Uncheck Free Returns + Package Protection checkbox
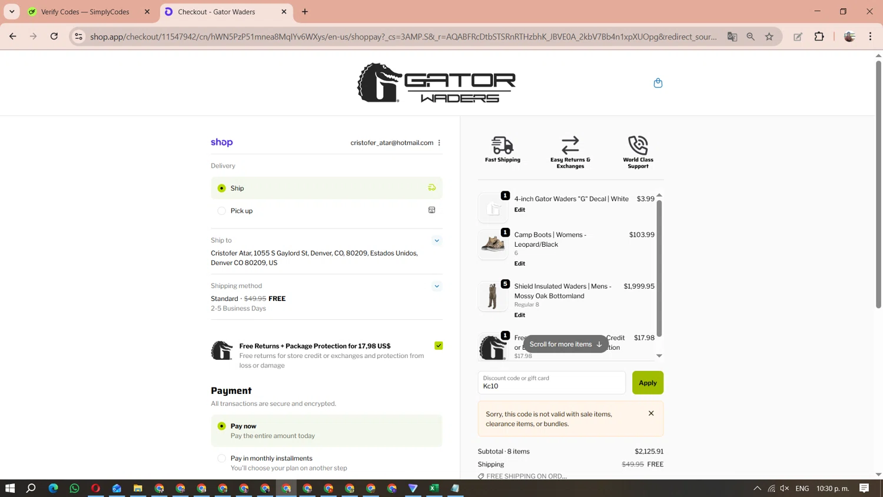Viewport: 883px width, 497px height. (x=439, y=346)
